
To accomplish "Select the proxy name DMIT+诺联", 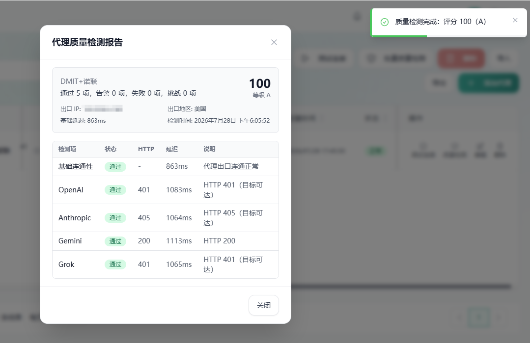I will click(79, 81).
